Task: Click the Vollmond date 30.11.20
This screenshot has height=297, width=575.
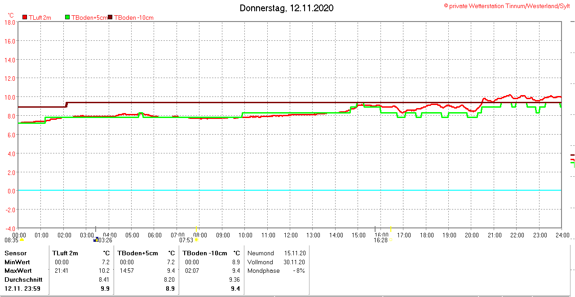Action: 295,262
